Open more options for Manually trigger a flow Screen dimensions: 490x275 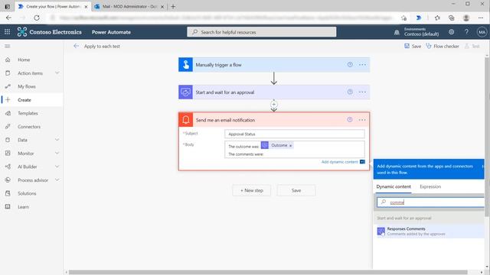tap(362, 64)
